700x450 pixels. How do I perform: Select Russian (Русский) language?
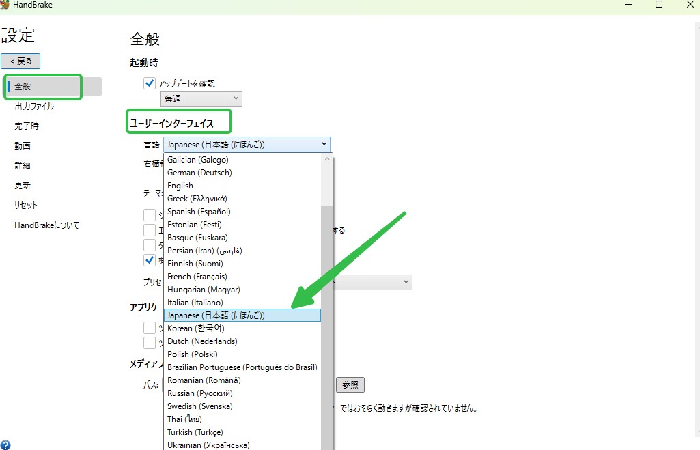(x=242, y=393)
